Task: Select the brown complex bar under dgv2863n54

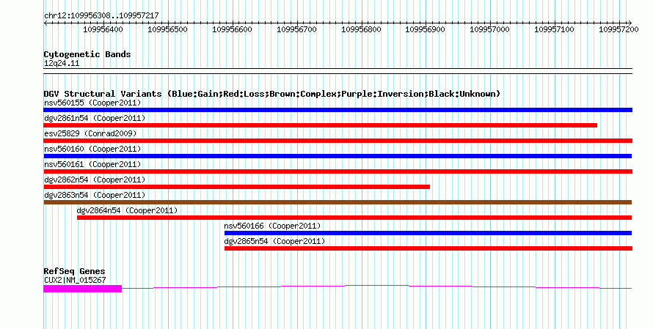Action: pos(338,202)
